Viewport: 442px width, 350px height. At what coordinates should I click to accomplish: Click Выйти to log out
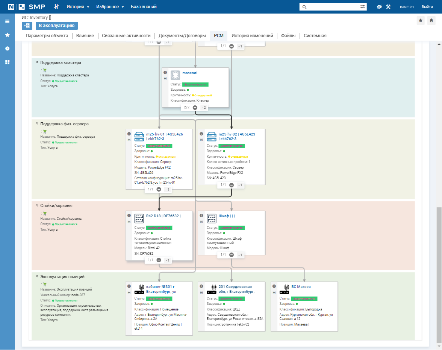point(427,7)
